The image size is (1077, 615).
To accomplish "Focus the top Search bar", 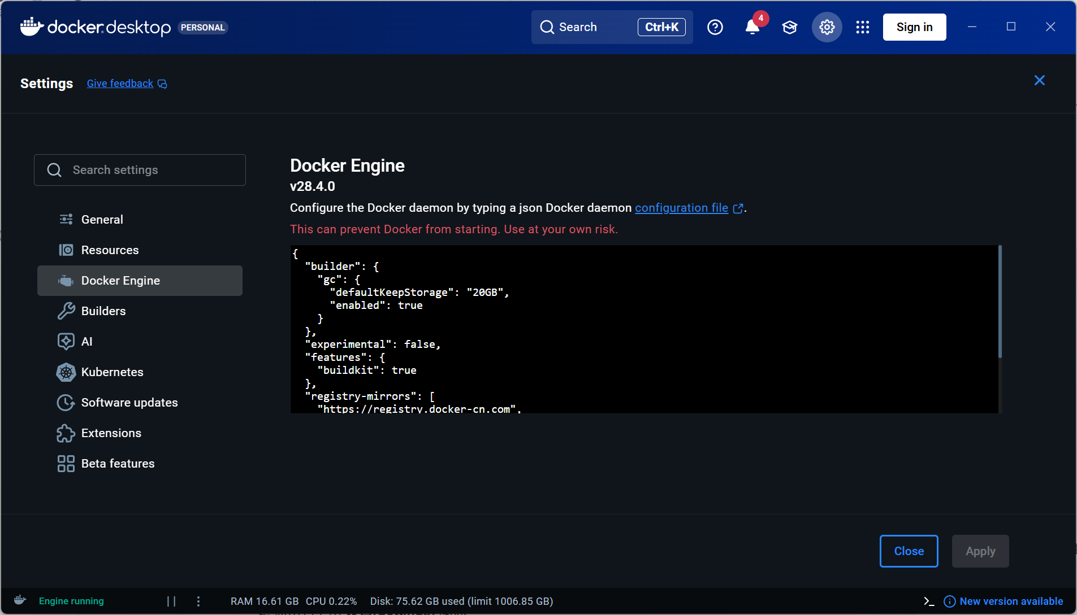I will 612,27.
